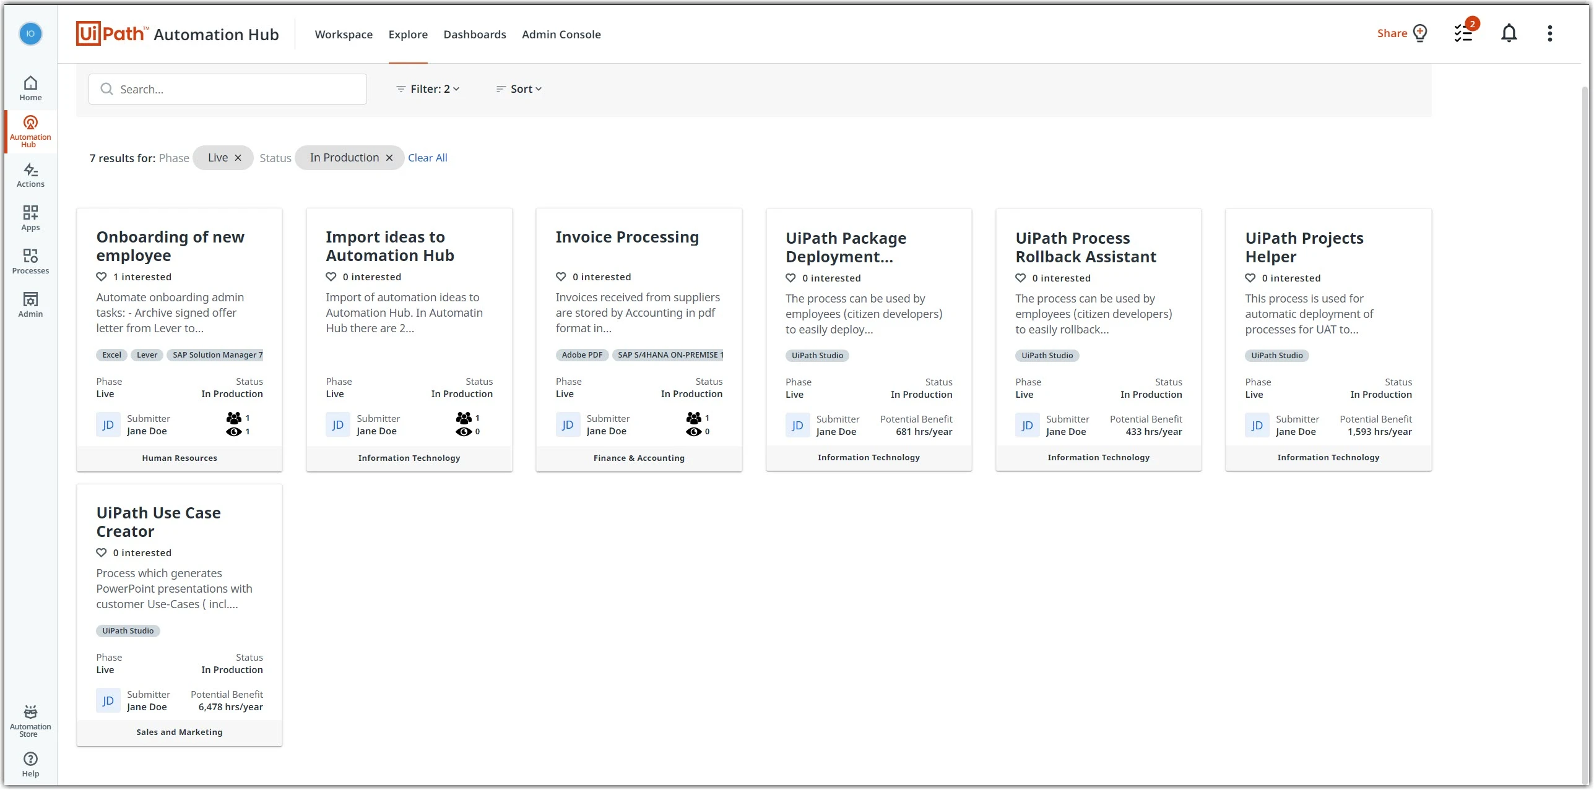1594x790 pixels.
Task: Click the SAP S/4HANA ON-PREMISE tag
Action: click(668, 355)
